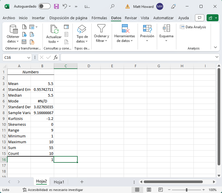Click the Undo arrow icon
Viewport: 222px width, 193px height.
(65, 6)
